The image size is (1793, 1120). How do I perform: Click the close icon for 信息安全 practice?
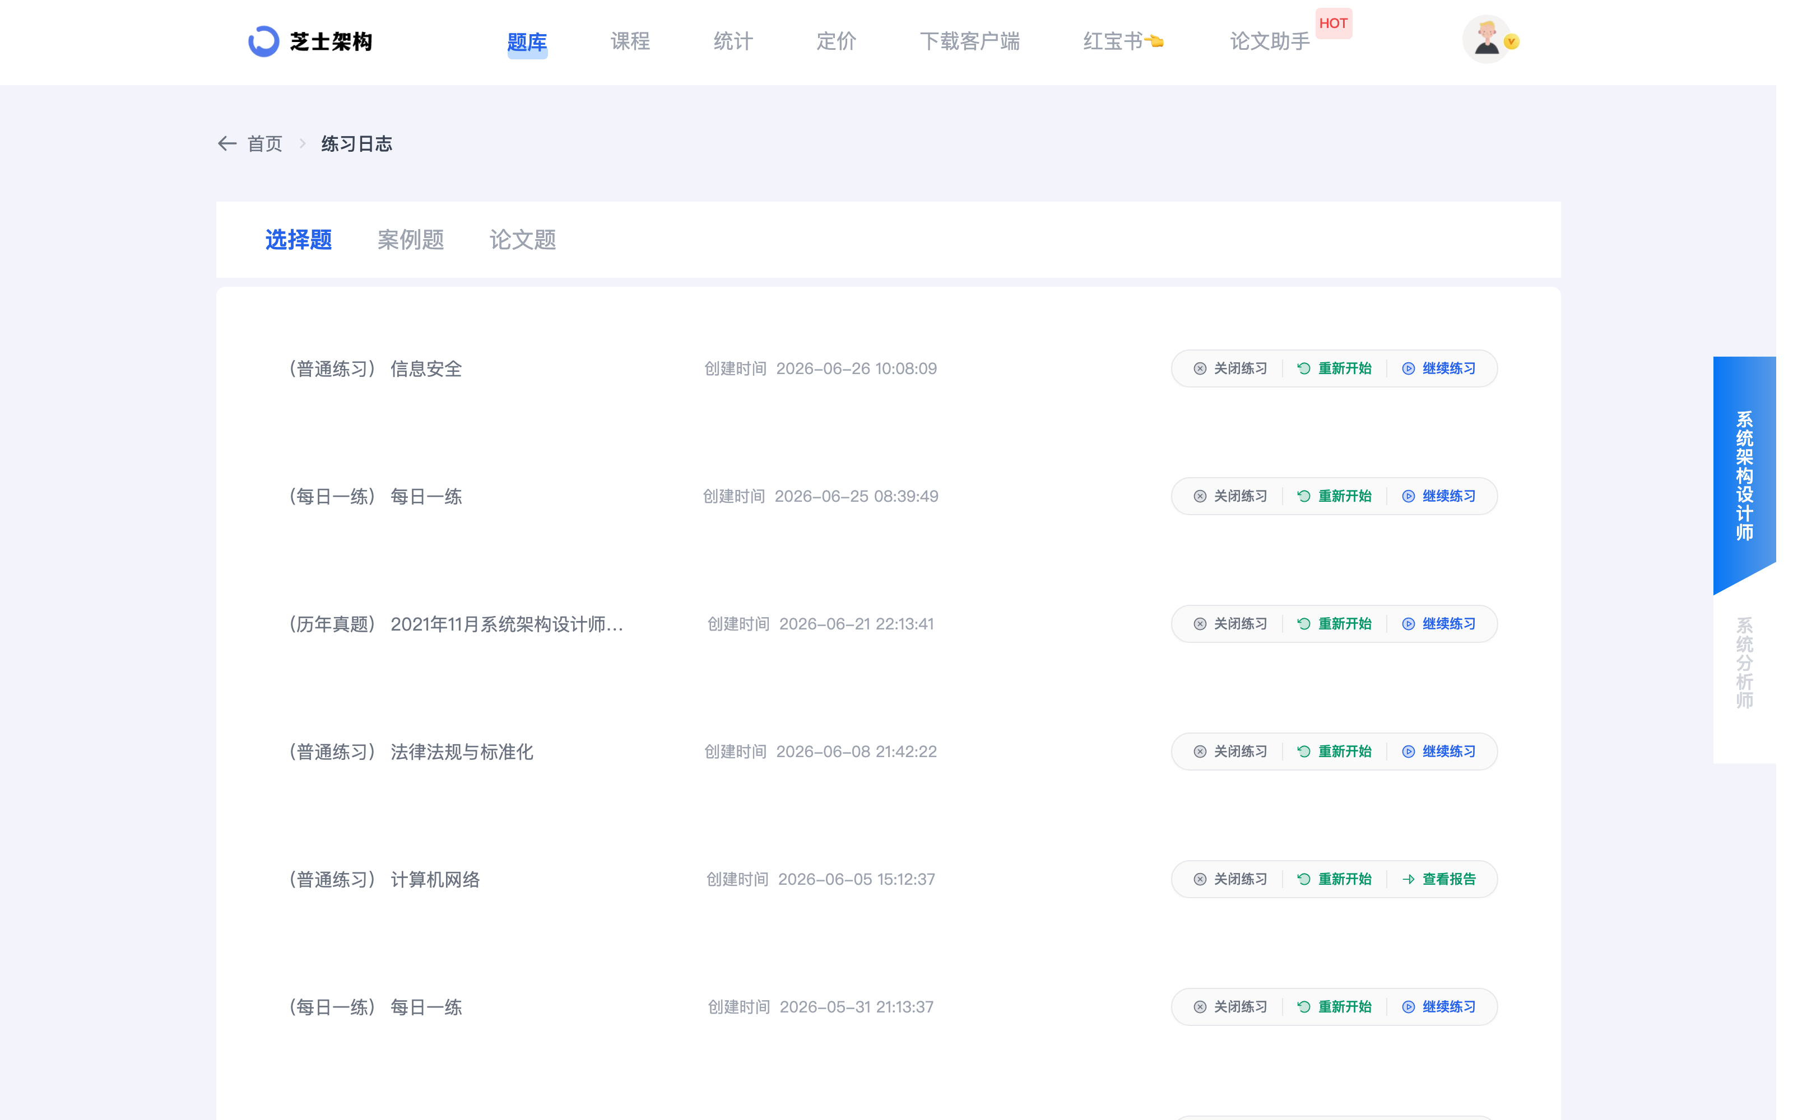click(1200, 369)
